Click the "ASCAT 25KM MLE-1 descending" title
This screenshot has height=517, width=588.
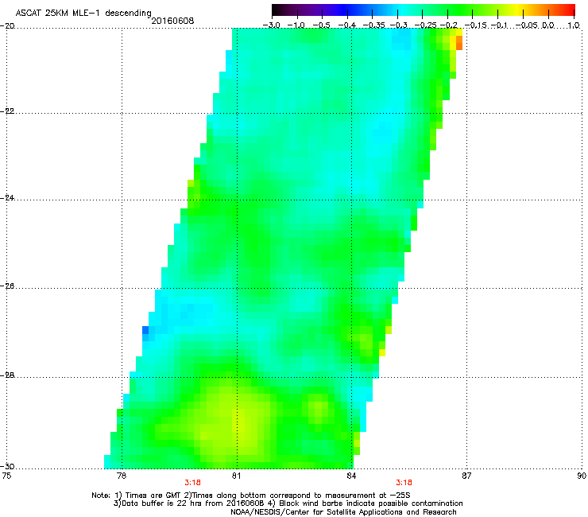(x=83, y=13)
